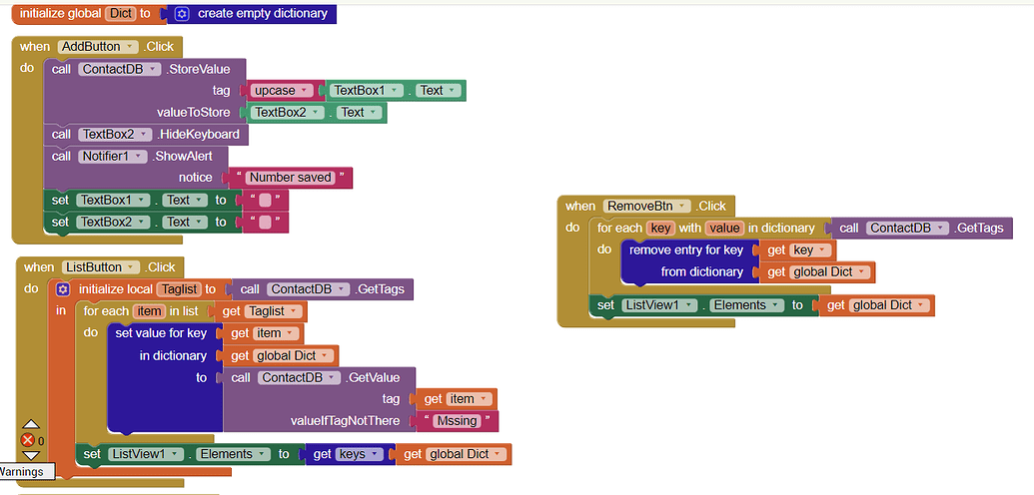Click the red error X indicator
Screen dimensions: 1034x495
(x=27, y=440)
